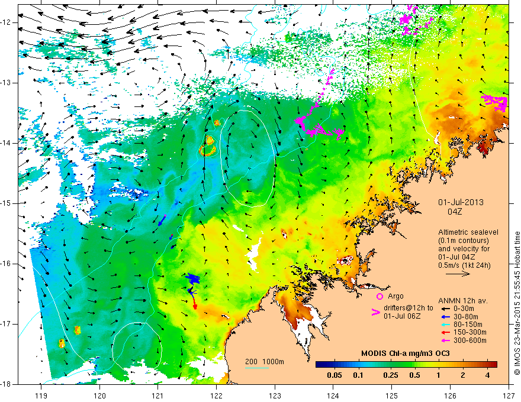Viewport: 521px width, 402px height.
Task: Click the 127 longitude axis label
Action: pyautogui.click(x=509, y=395)
